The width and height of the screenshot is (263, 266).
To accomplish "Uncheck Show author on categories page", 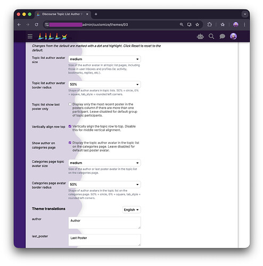I will tap(70, 143).
